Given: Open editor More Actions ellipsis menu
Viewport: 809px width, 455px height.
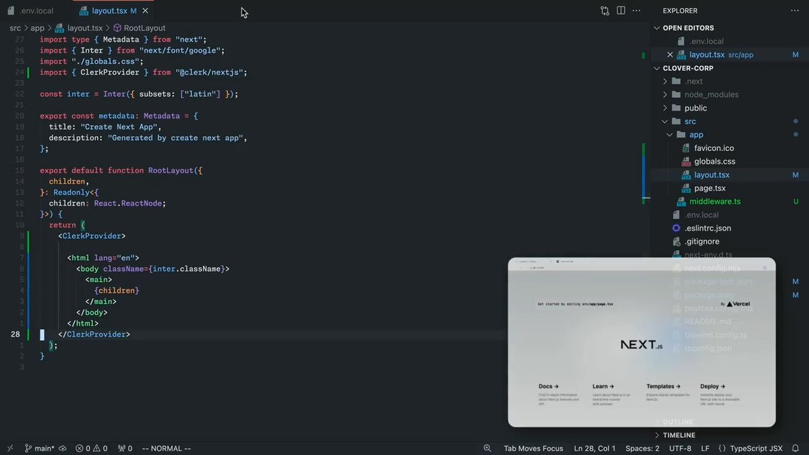Looking at the screenshot, I should click(x=637, y=11).
